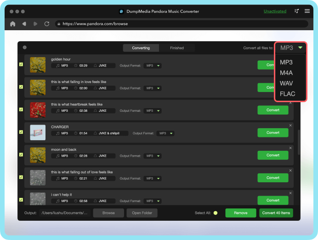Choose WAV from the format list

click(286, 83)
